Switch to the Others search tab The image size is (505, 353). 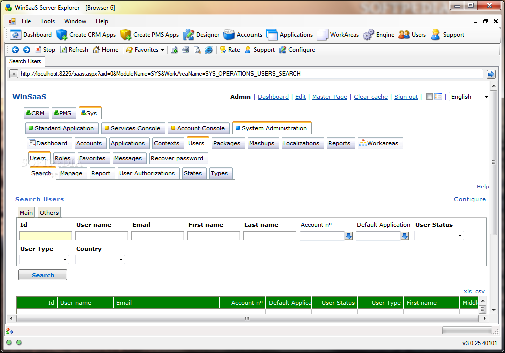(49, 213)
